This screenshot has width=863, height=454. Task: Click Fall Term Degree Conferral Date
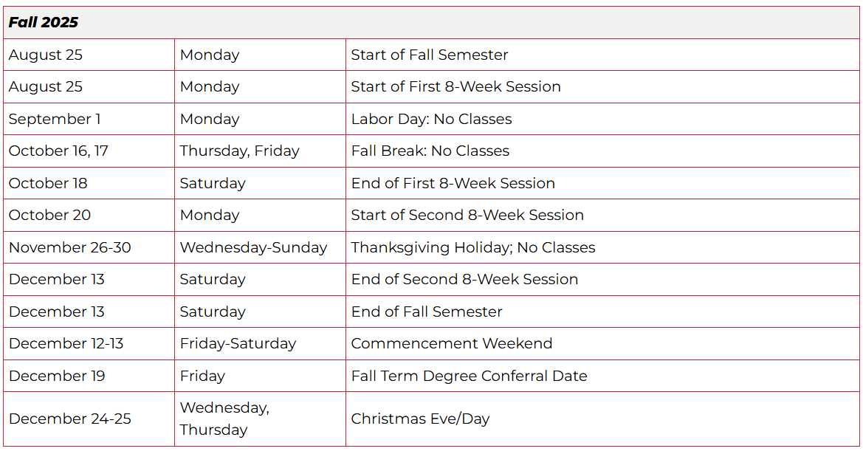pyautogui.click(x=470, y=376)
